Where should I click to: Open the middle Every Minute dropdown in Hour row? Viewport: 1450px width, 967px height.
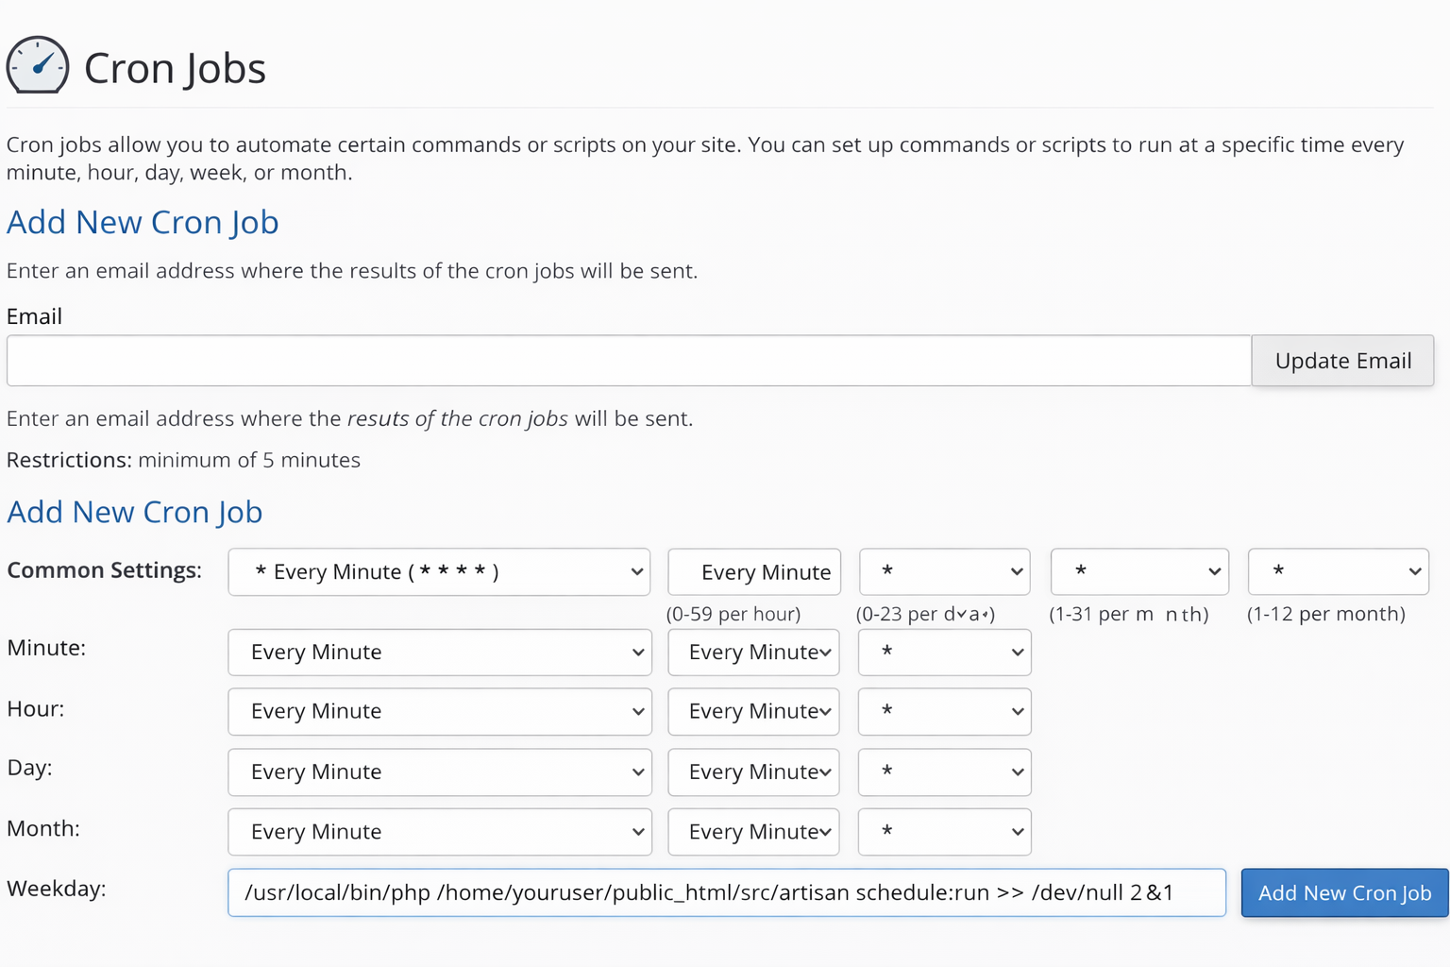coord(753,712)
